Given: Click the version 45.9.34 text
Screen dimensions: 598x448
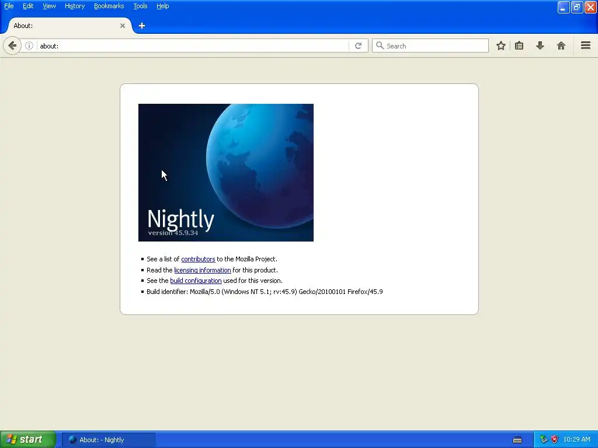Looking at the screenshot, I should coord(173,233).
